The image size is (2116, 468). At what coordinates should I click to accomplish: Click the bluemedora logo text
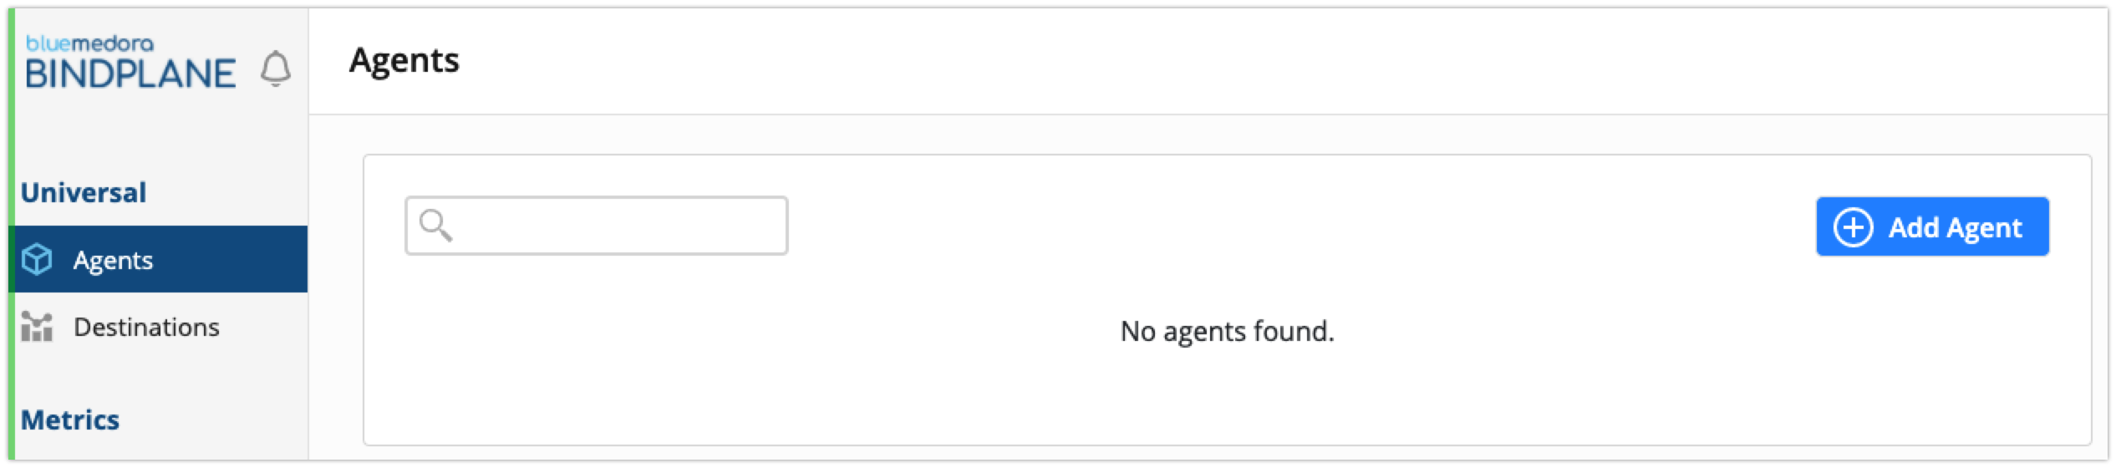[89, 43]
